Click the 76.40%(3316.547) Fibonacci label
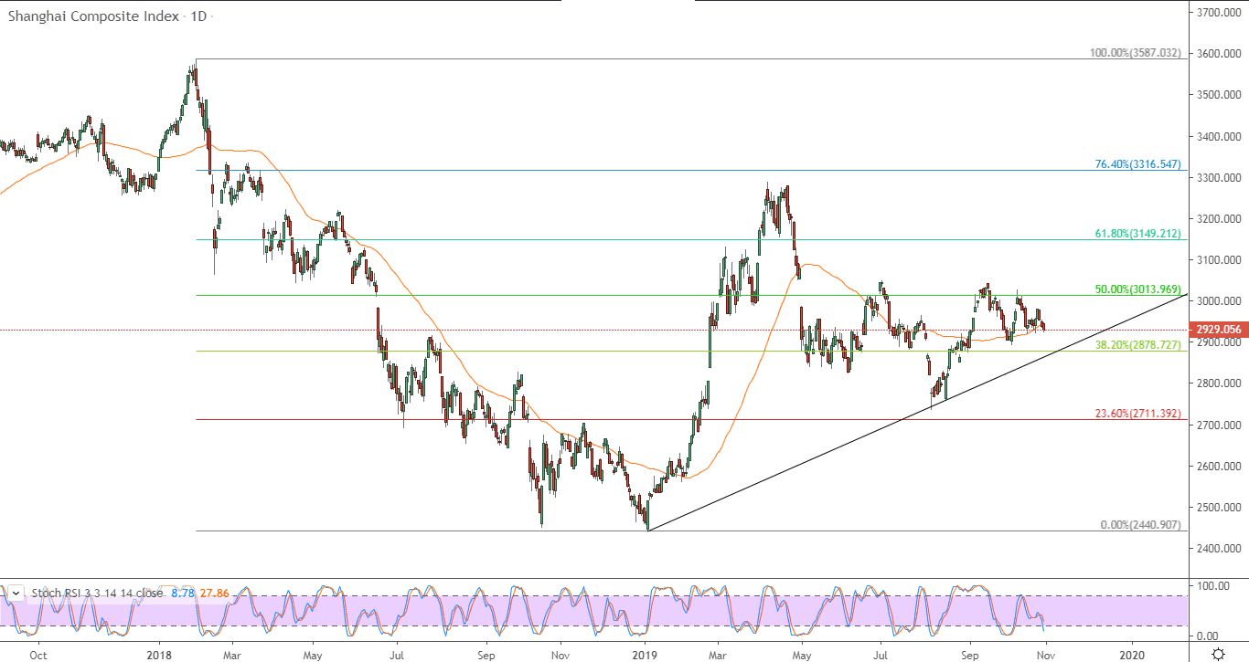 pos(1137,164)
